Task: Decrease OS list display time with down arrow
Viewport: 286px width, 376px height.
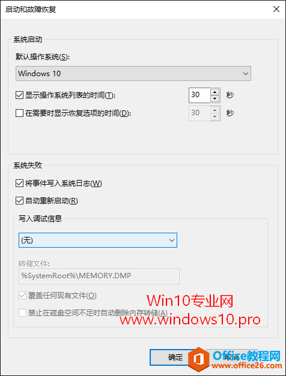Action: [x=215, y=98]
